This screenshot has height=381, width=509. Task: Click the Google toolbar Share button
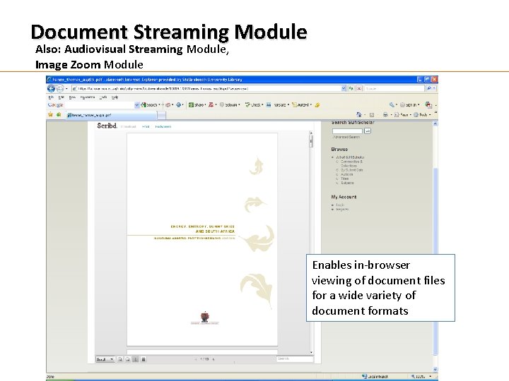point(197,105)
